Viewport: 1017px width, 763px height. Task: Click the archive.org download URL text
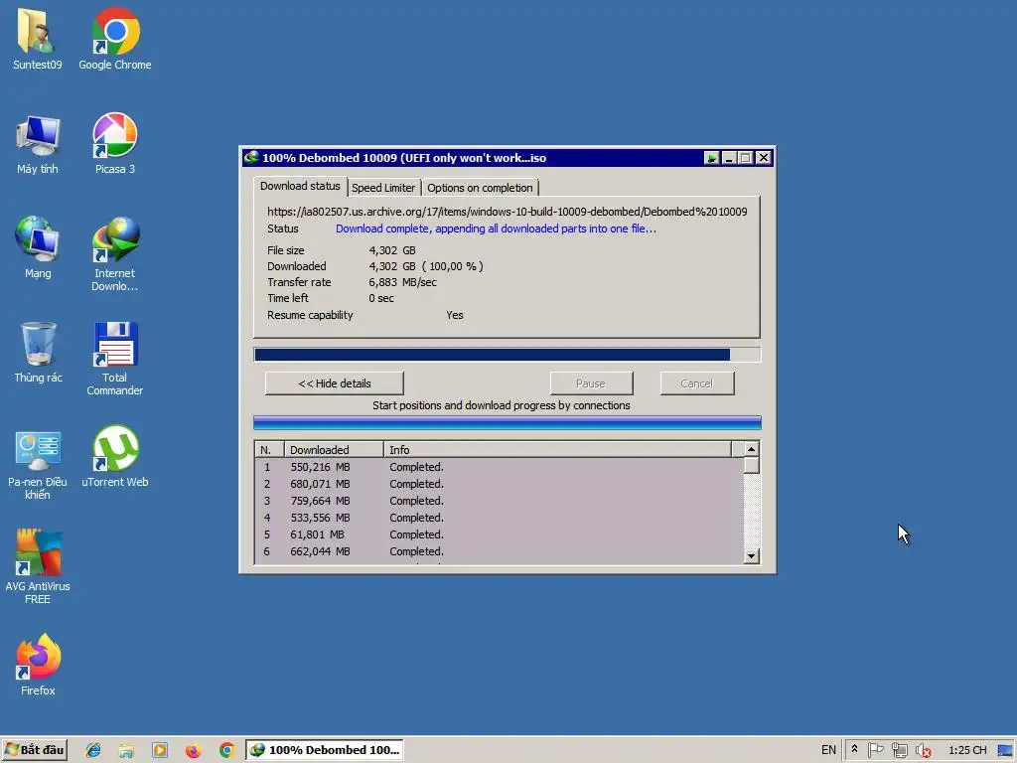point(508,212)
